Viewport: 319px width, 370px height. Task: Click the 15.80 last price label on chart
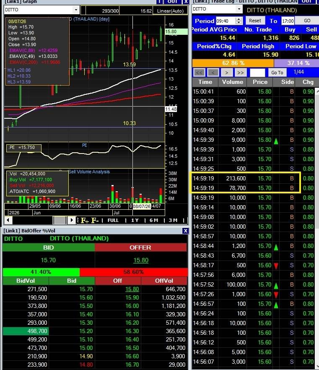coord(176,31)
